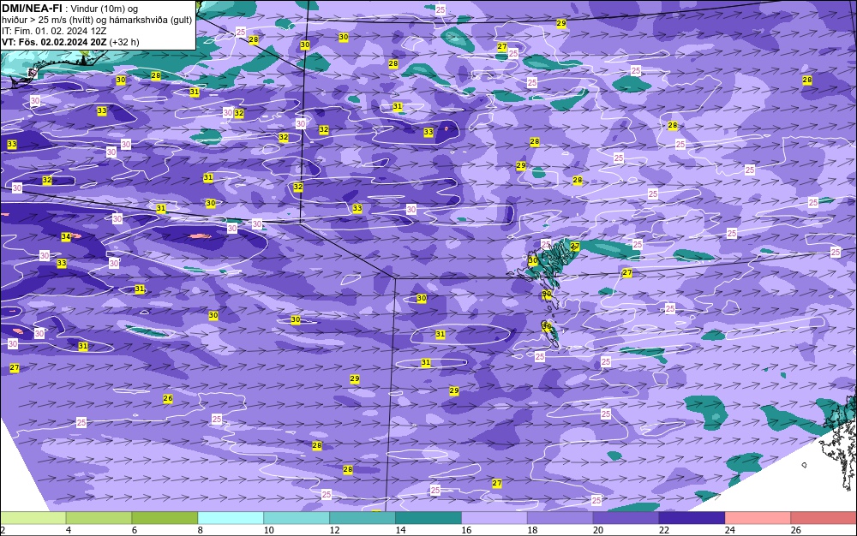Click the 16–18 m/s light lavender legend swatch
Image resolution: width=857 pixels, height=536 pixels.
pyautogui.click(x=494, y=518)
